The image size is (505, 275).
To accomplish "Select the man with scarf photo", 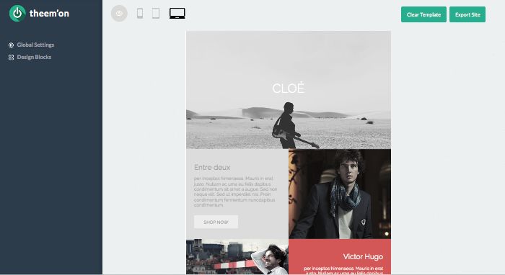I will (x=340, y=194).
